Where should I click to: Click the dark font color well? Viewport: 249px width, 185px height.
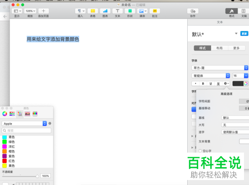pyautogui.click(x=238, y=83)
